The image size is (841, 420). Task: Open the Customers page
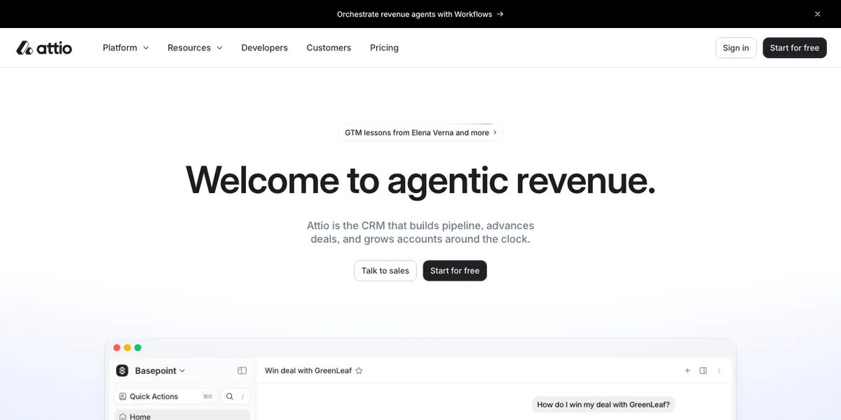pyautogui.click(x=329, y=48)
